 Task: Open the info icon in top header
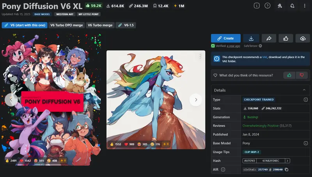pos(257,6)
